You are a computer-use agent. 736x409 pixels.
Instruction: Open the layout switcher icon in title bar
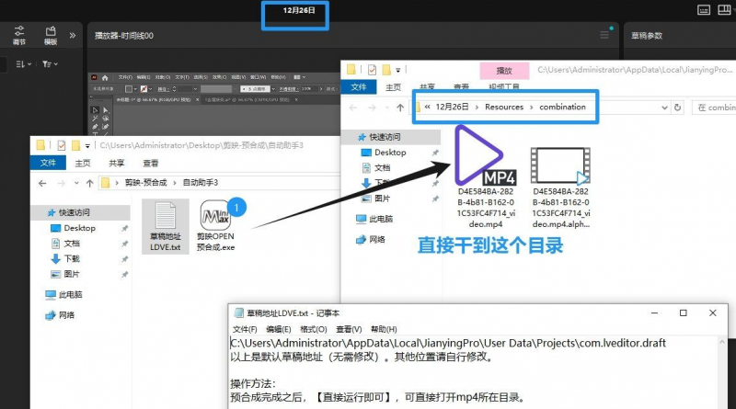(724, 10)
